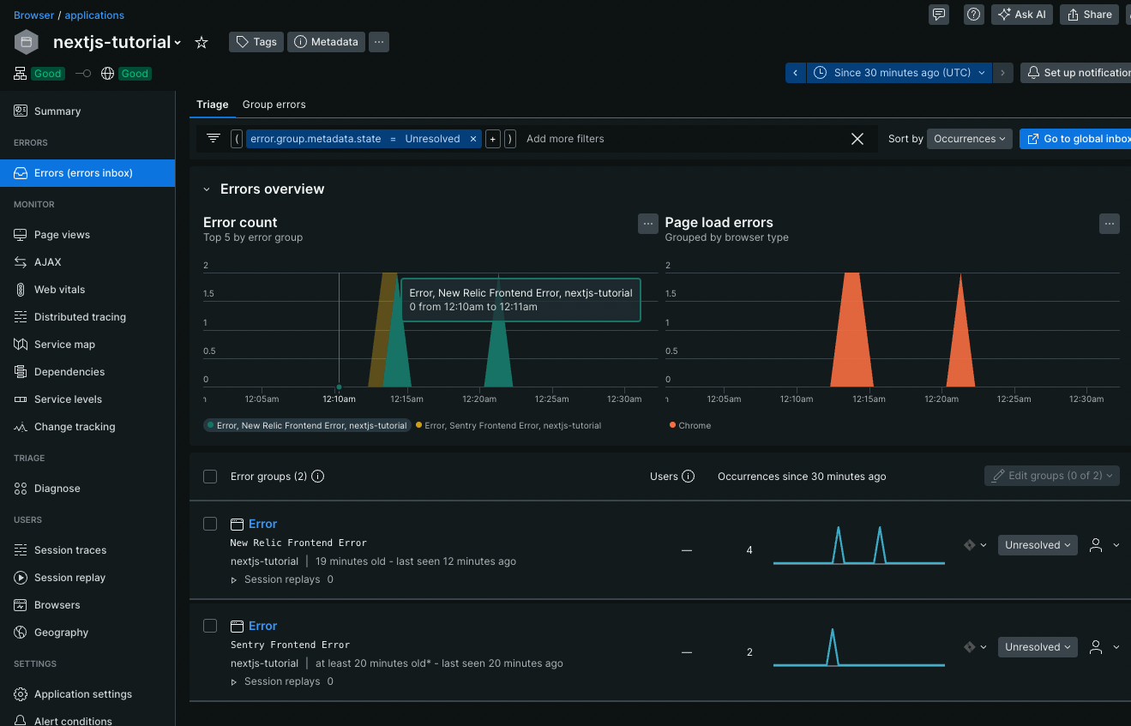
Task: Clear filters with the X icon
Action: point(857,139)
